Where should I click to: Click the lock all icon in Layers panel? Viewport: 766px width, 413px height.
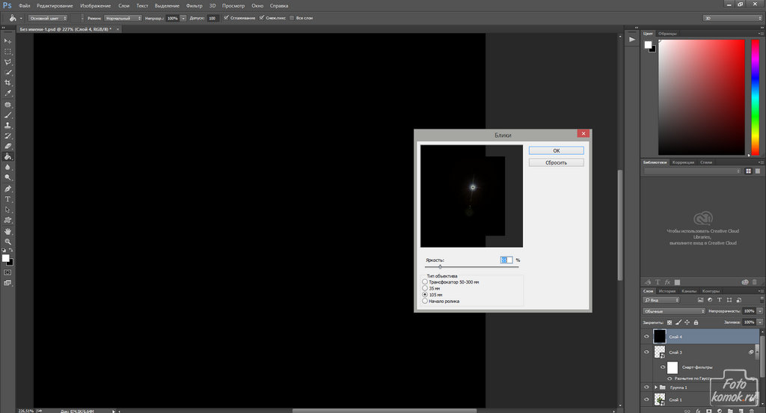[x=697, y=322]
